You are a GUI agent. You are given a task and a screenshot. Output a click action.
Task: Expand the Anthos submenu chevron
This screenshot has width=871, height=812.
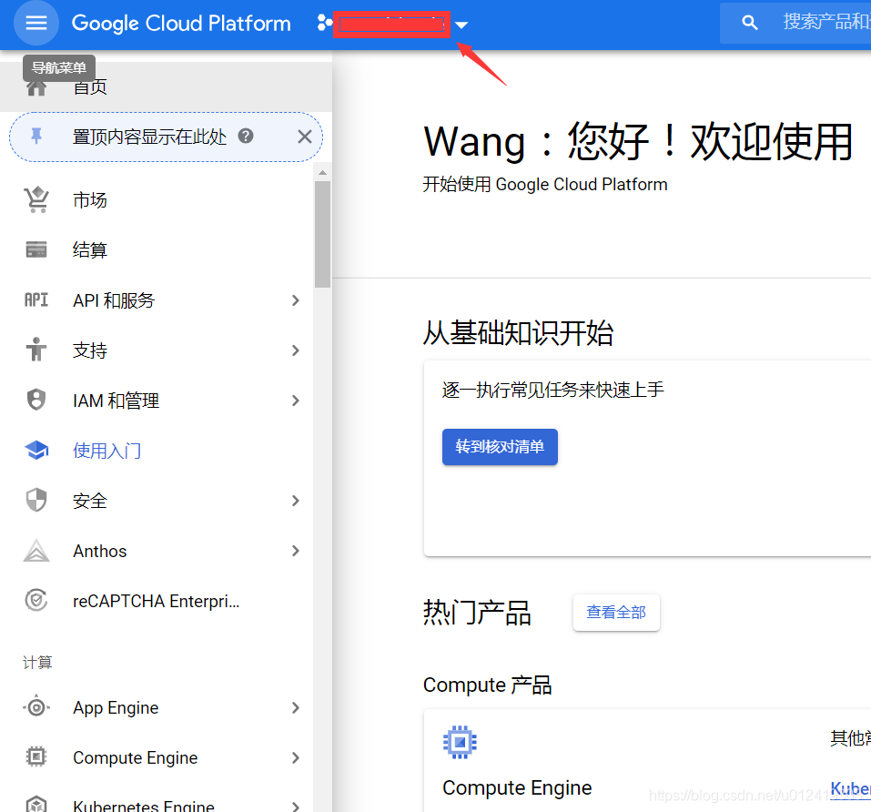296,551
